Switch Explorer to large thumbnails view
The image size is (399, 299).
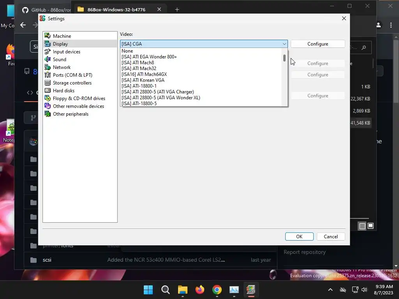point(371,226)
